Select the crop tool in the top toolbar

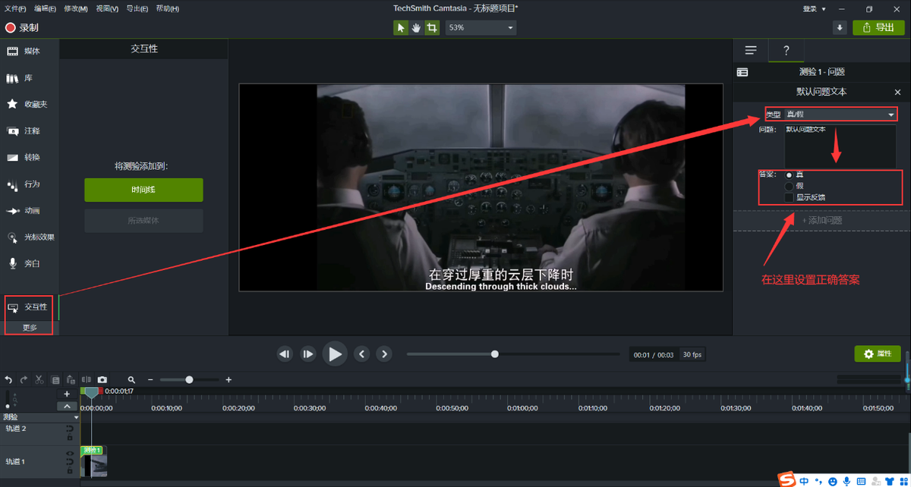click(x=432, y=27)
